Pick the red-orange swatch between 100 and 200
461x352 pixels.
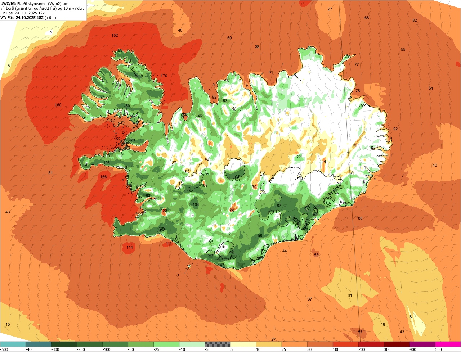pyautogui.click(x=345, y=344)
